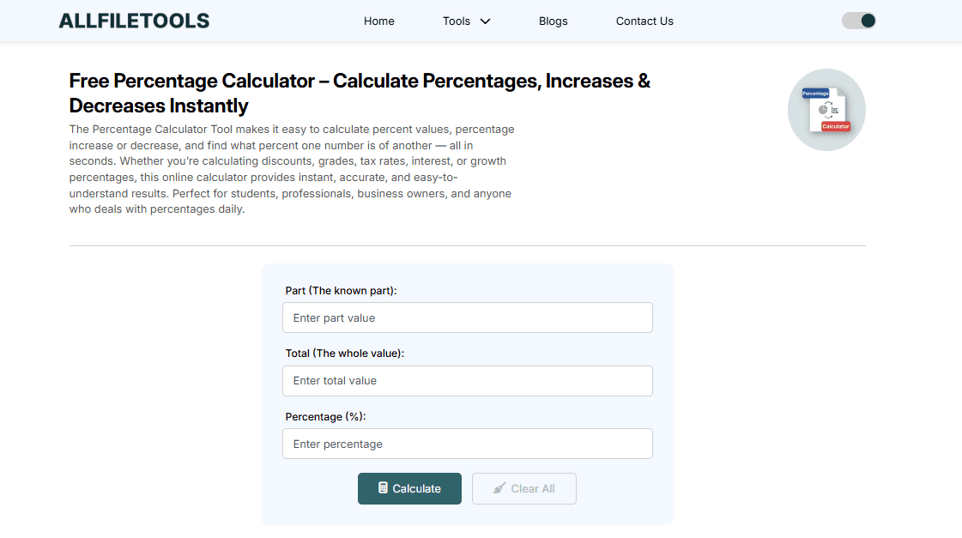Expand the chevron next to Tools
The width and height of the screenshot is (962, 538).
point(486,21)
